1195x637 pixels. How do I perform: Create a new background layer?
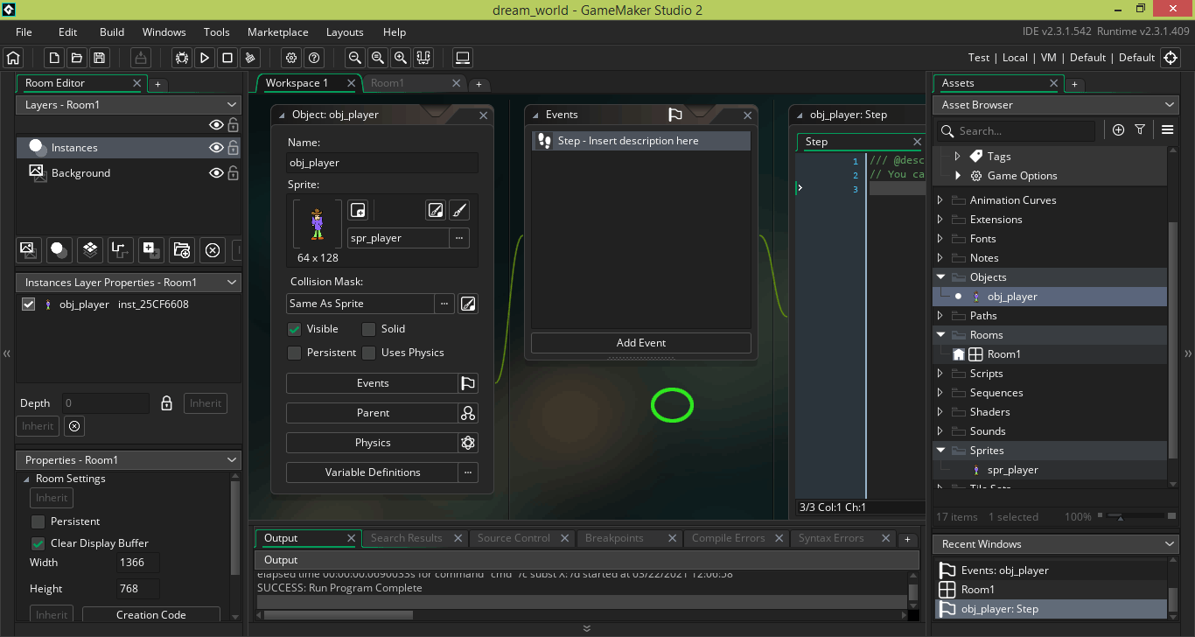pyautogui.click(x=29, y=250)
